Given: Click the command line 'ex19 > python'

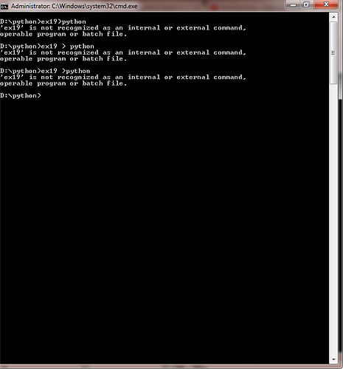Looking at the screenshot, I should click(x=47, y=46).
